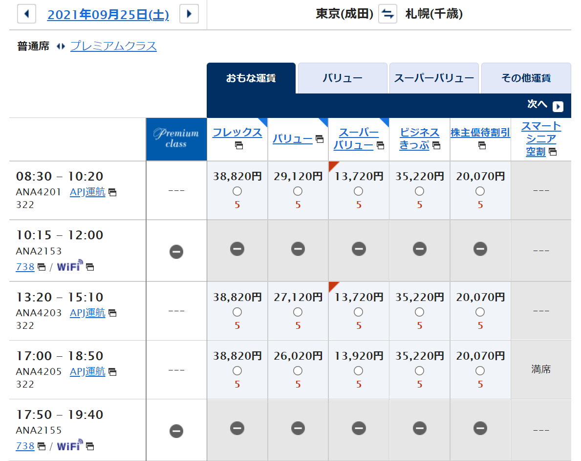Click WiFi icon for flight ANA2155

point(70,445)
